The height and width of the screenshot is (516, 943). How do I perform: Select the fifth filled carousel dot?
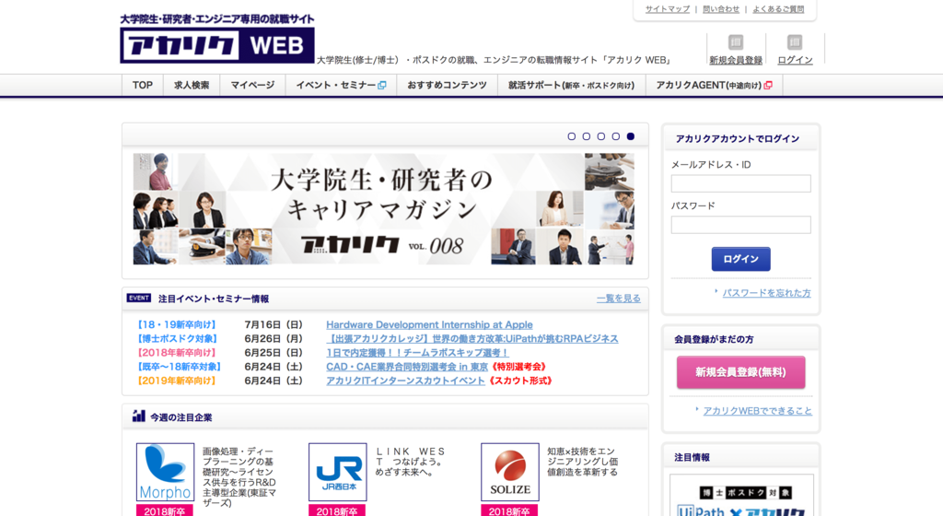pos(630,136)
